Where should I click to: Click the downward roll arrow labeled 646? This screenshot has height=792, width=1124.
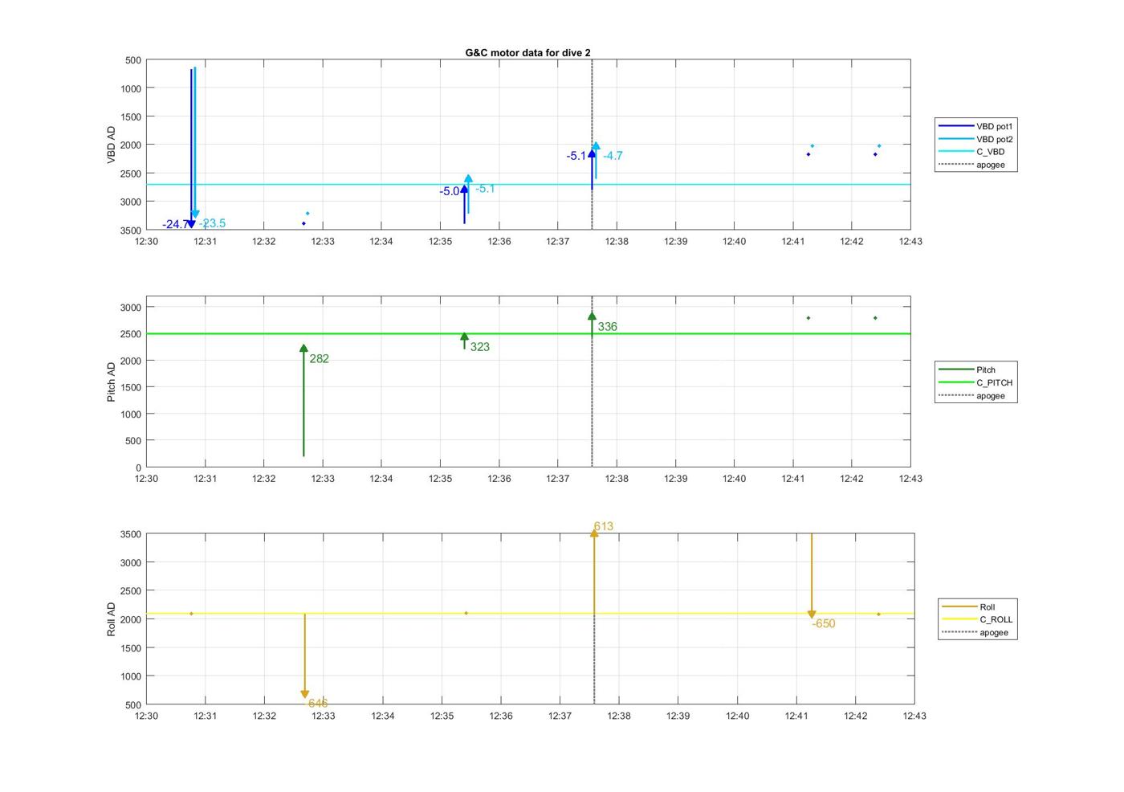[x=304, y=655]
